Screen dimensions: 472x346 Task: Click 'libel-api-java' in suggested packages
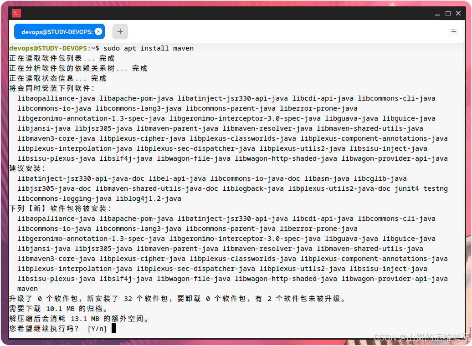click(177, 178)
